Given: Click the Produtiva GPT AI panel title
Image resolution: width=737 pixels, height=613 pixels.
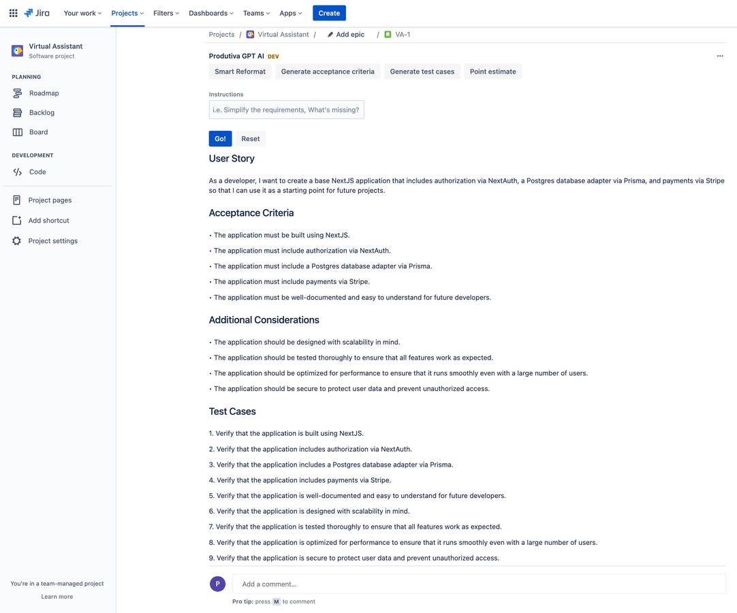Looking at the screenshot, I should [x=236, y=56].
